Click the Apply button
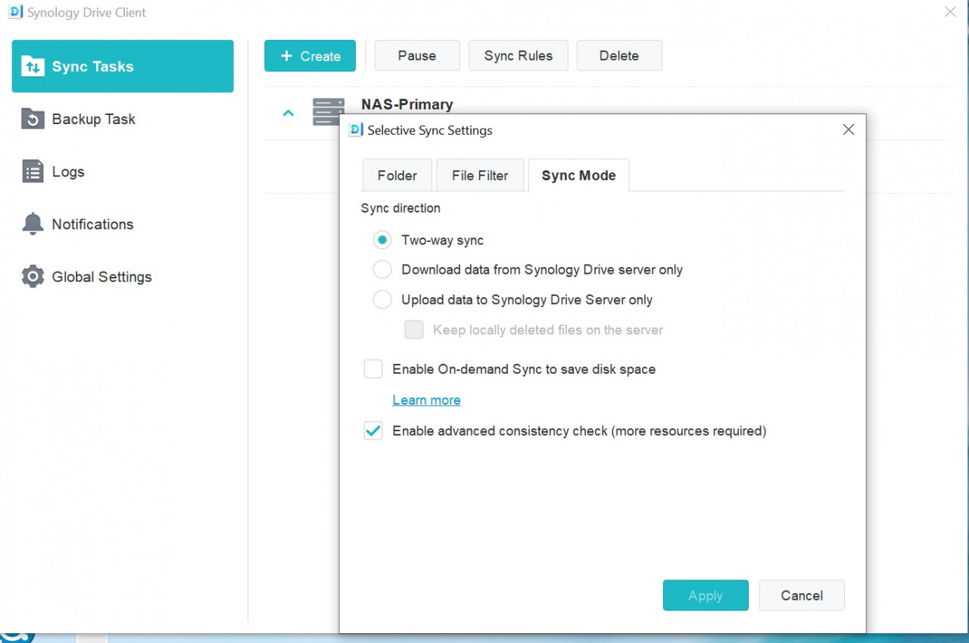The image size is (969, 643). coord(705,595)
